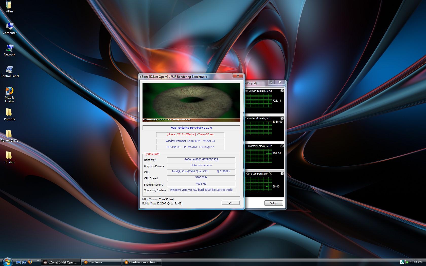The image size is (426, 266).
Task: Click the ROP domain clock graph
Action: pos(259,101)
